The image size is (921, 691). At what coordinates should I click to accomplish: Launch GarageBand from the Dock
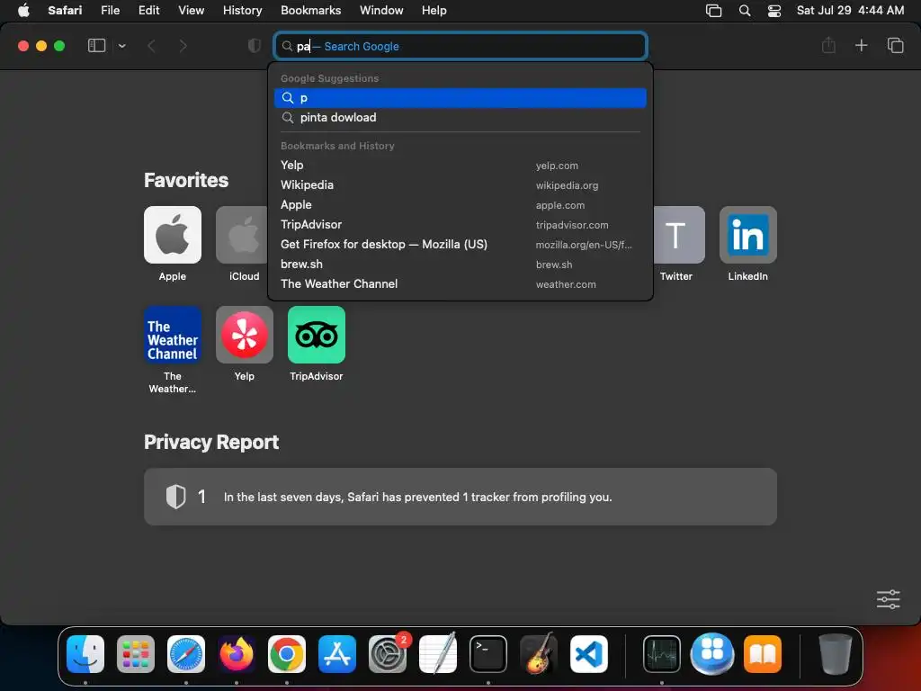[539, 653]
